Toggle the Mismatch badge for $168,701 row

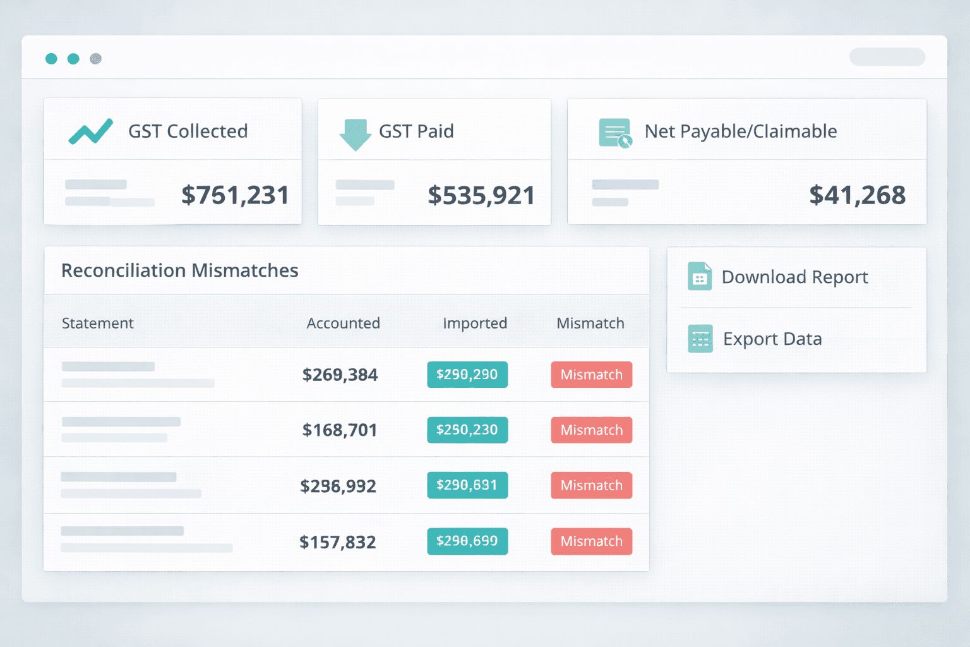coord(591,430)
